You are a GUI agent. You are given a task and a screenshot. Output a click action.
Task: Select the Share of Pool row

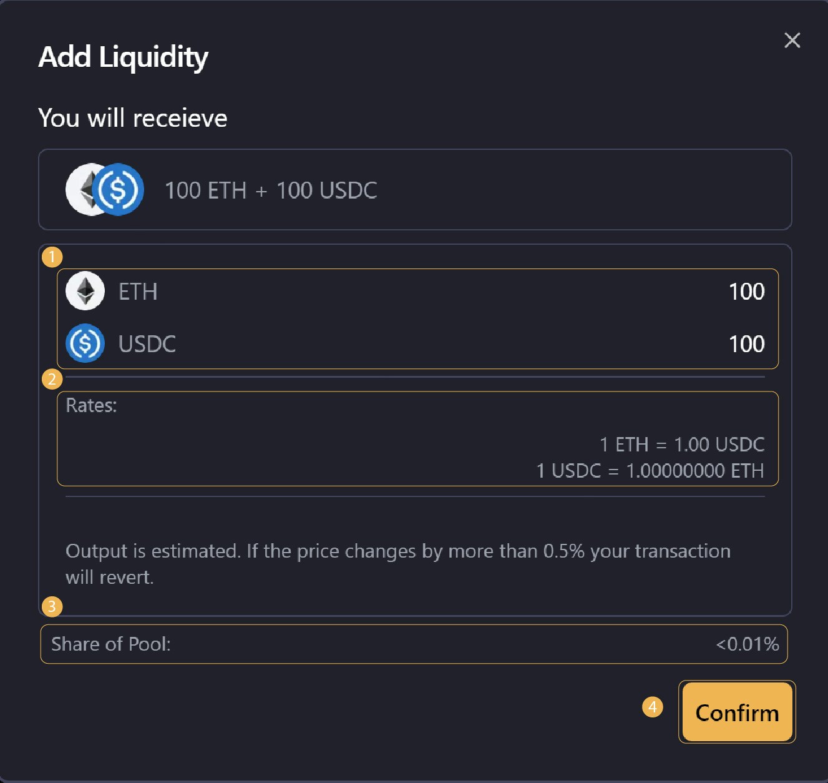412,644
